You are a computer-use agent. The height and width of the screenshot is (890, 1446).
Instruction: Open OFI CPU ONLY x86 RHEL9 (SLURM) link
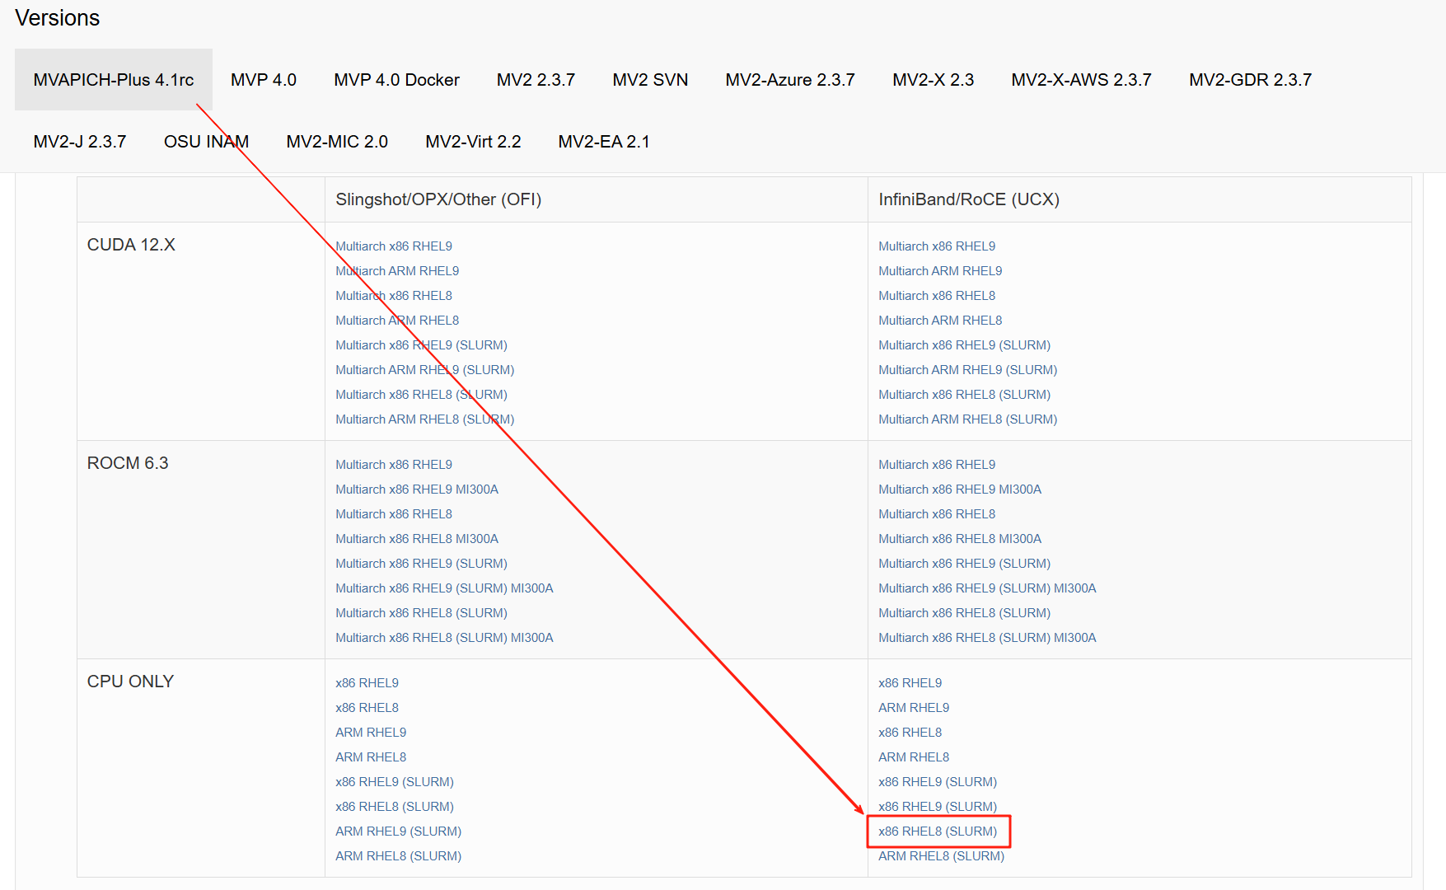point(395,782)
